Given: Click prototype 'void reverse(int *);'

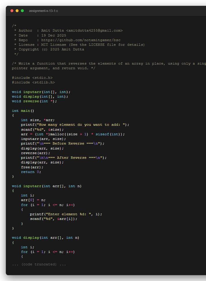Looking at the screenshot, I should 34,101.
